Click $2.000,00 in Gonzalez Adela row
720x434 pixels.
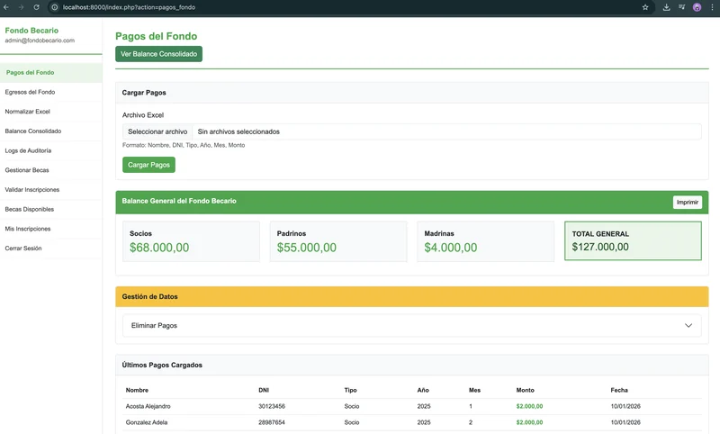[529, 422]
